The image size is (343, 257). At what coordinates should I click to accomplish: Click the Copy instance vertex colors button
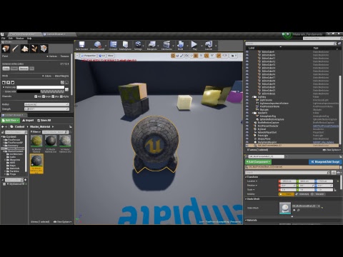click(6, 69)
